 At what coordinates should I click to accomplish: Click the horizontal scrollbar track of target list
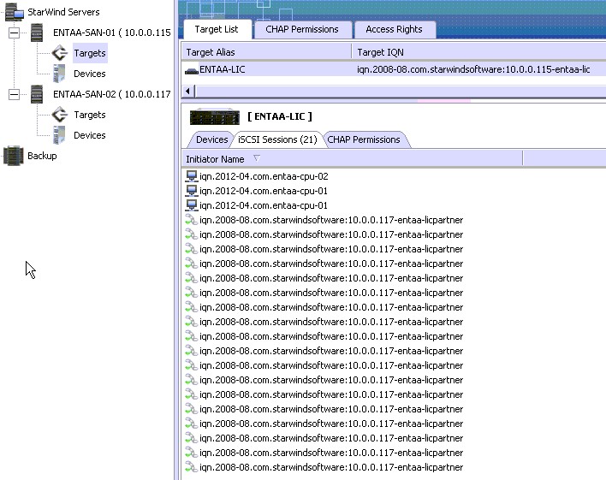click(x=401, y=92)
